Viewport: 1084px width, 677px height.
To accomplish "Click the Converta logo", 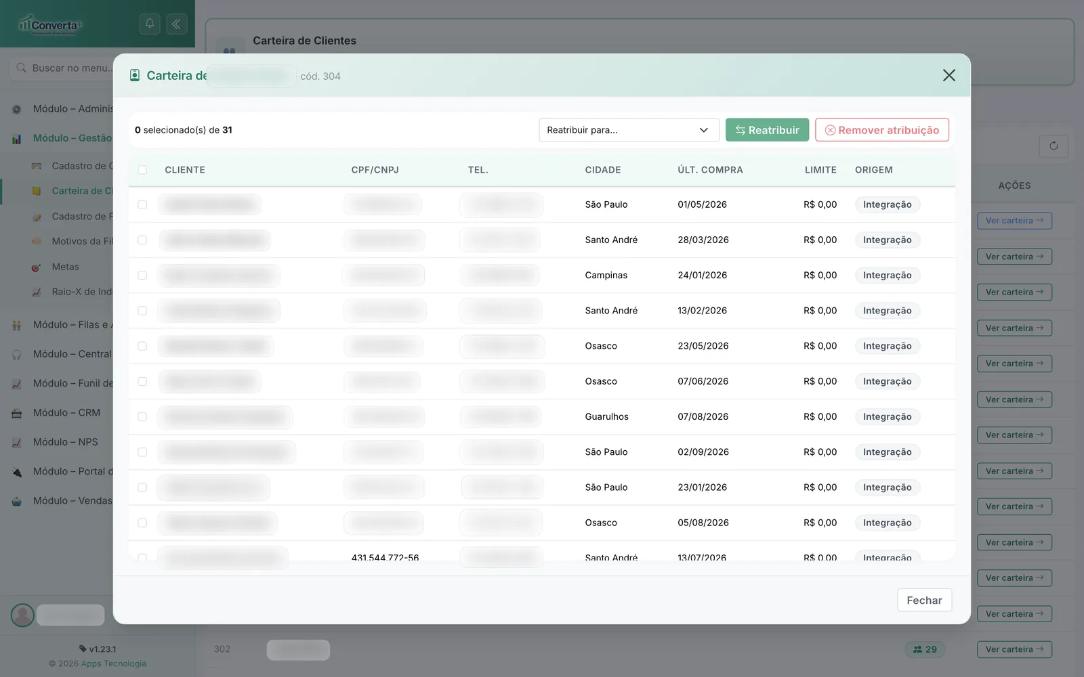I will pos(50,24).
